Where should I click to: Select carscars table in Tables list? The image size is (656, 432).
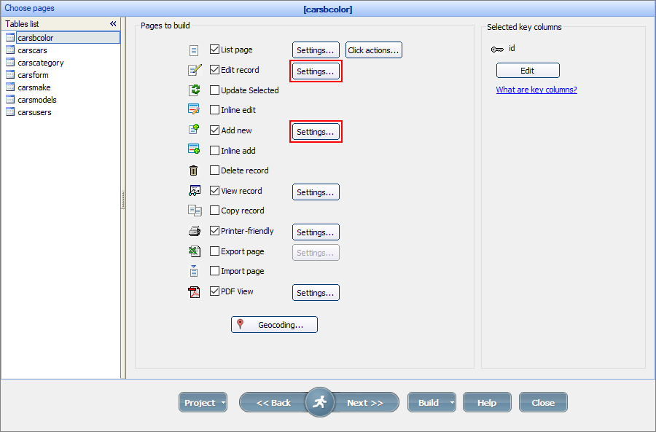click(32, 50)
